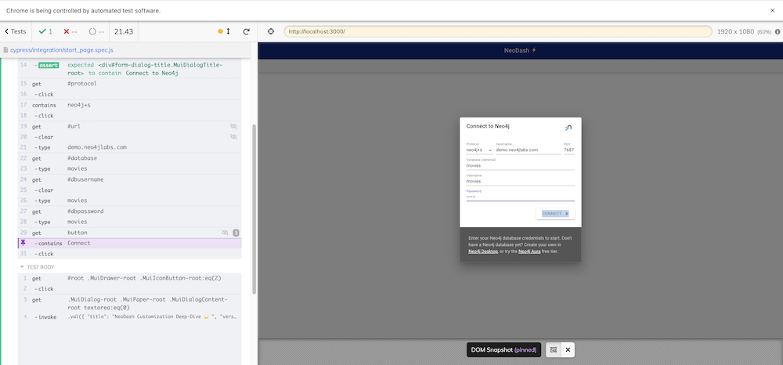Click the Neo4j logo in the dialog

568,128
